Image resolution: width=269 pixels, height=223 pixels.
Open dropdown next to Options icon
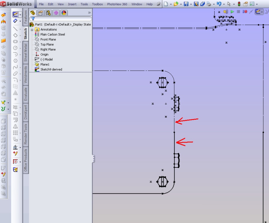click(257, 4)
